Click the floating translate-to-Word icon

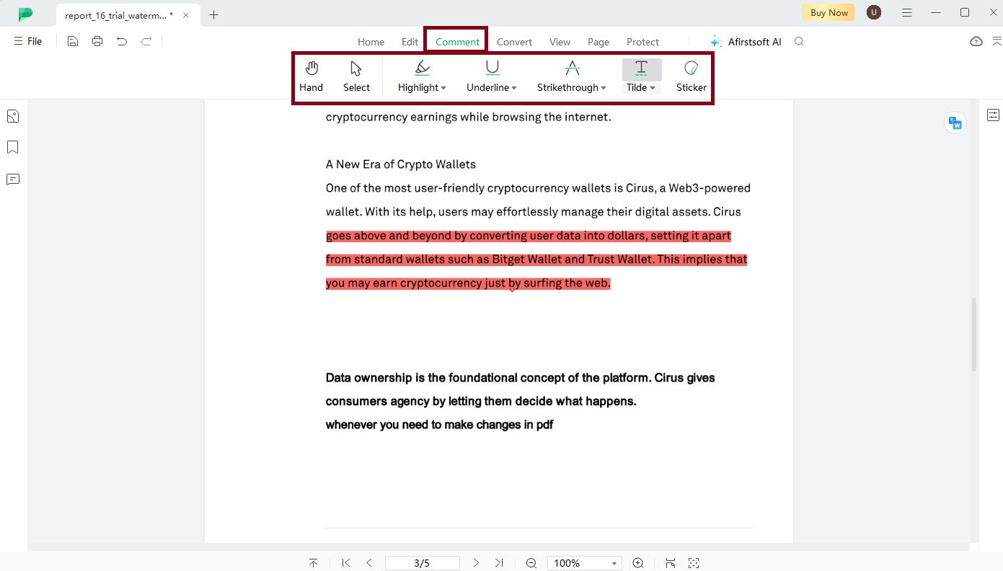tap(955, 123)
